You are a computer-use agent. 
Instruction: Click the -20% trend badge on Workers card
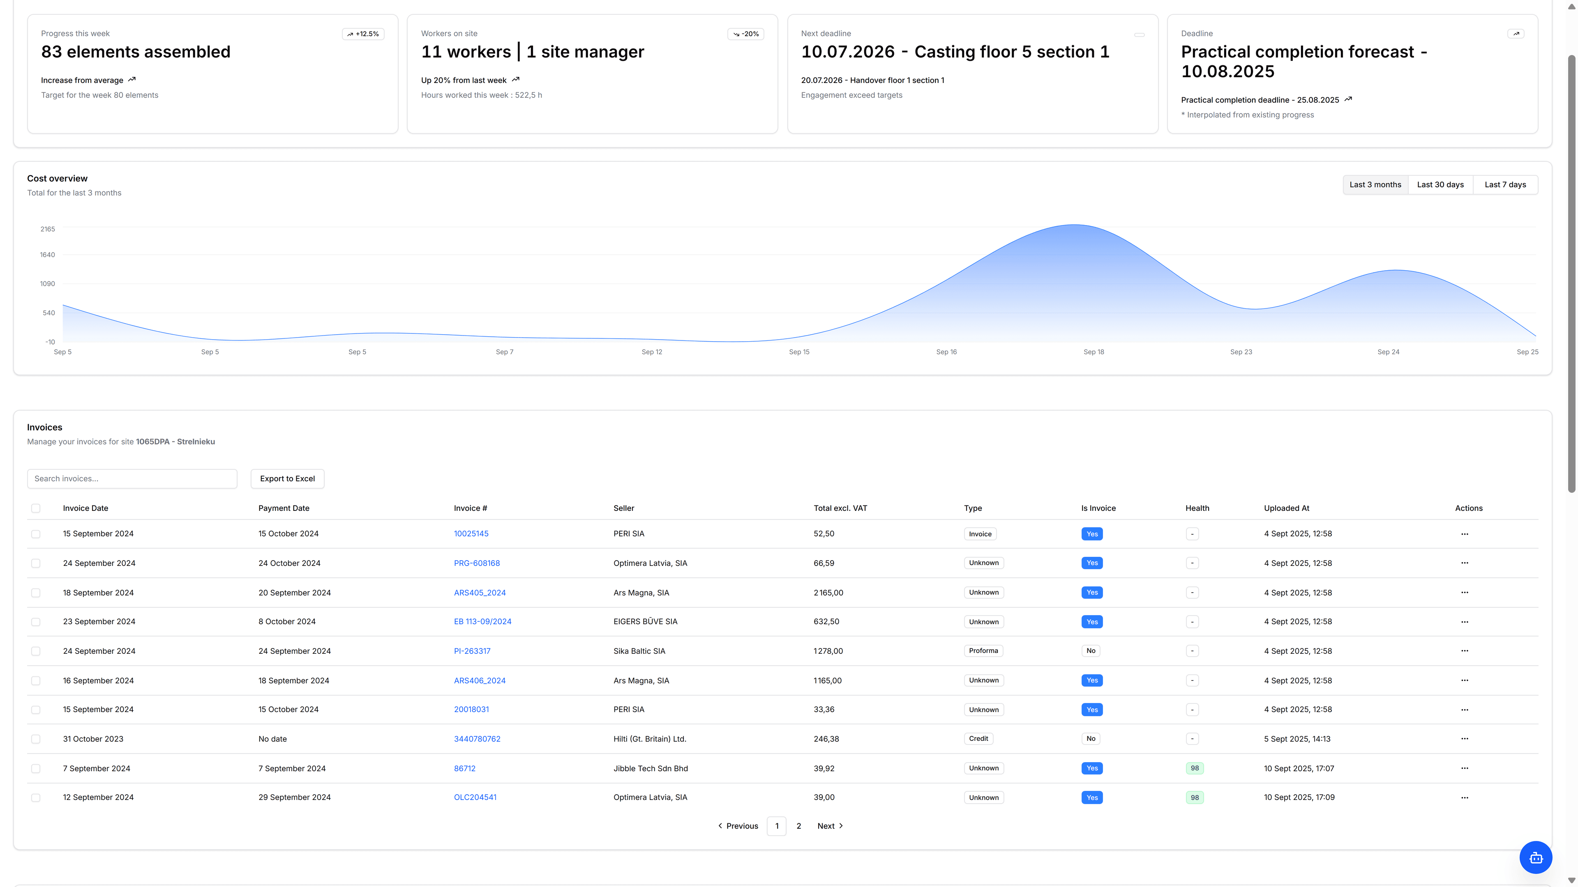(745, 34)
